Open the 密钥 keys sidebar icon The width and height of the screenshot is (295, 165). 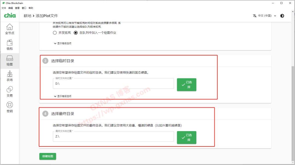click(10, 107)
